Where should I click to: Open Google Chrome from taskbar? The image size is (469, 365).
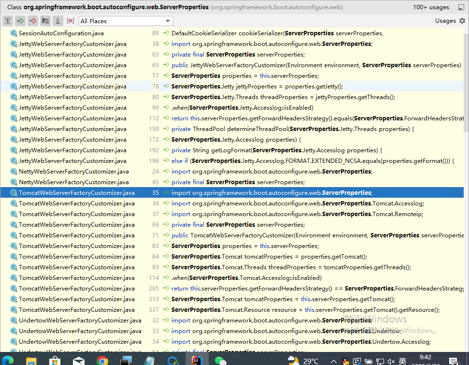pyautogui.click(x=102, y=360)
